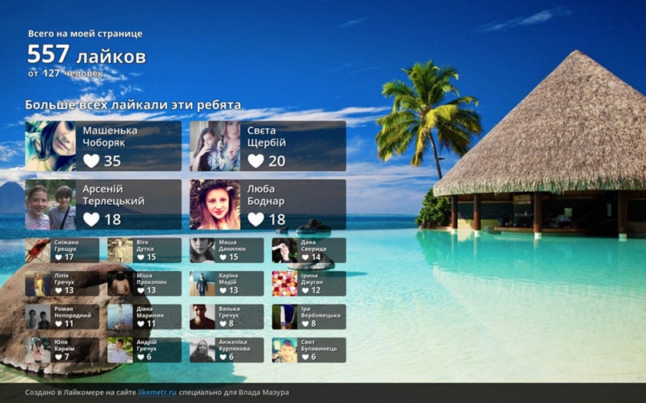Click the heart icon on Свят Булавинець's card
Viewport: 646px width, 403px height.
305,357
